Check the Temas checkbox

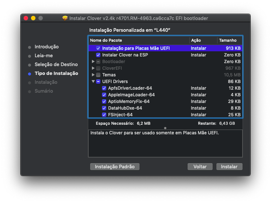(x=98, y=75)
